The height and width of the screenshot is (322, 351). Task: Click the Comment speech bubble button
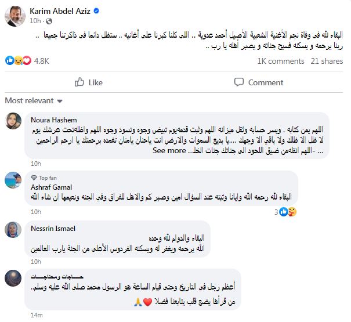(x=259, y=82)
